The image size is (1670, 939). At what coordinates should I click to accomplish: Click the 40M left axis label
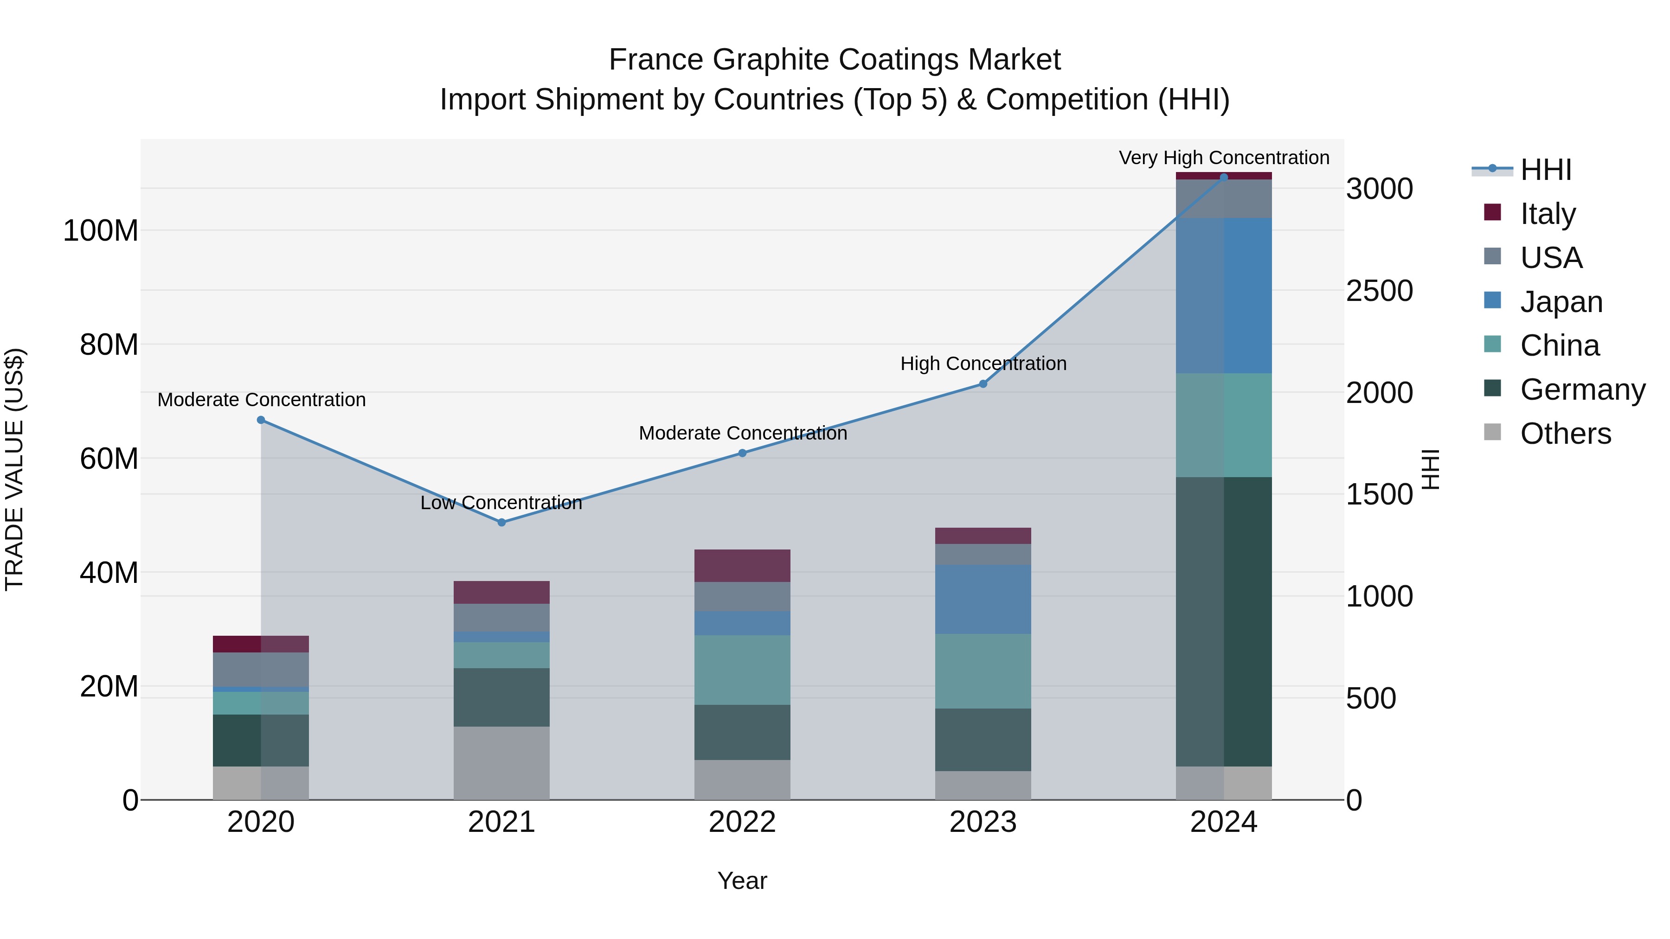click(x=109, y=573)
